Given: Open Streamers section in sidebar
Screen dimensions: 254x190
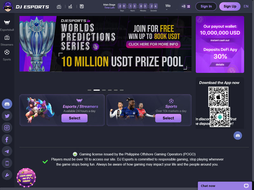Looking at the screenshot, I should (7, 40).
